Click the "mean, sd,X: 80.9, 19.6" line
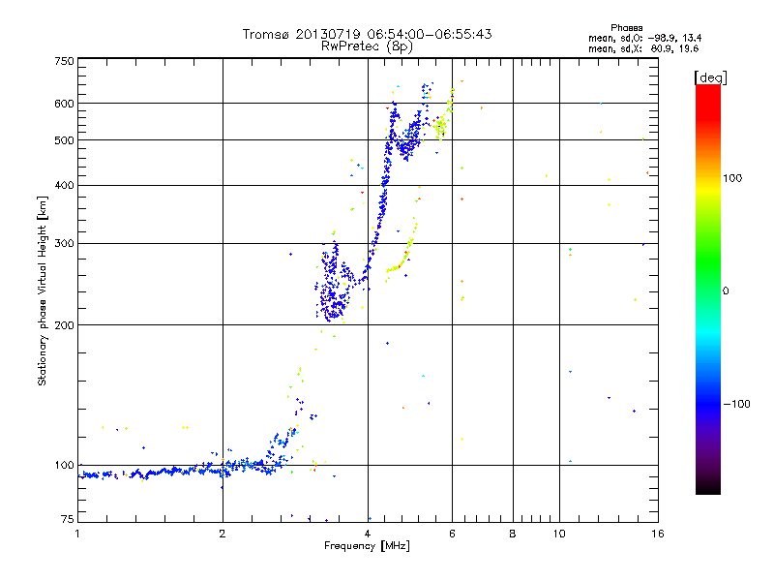The height and width of the screenshot is (581, 774). 643,48
